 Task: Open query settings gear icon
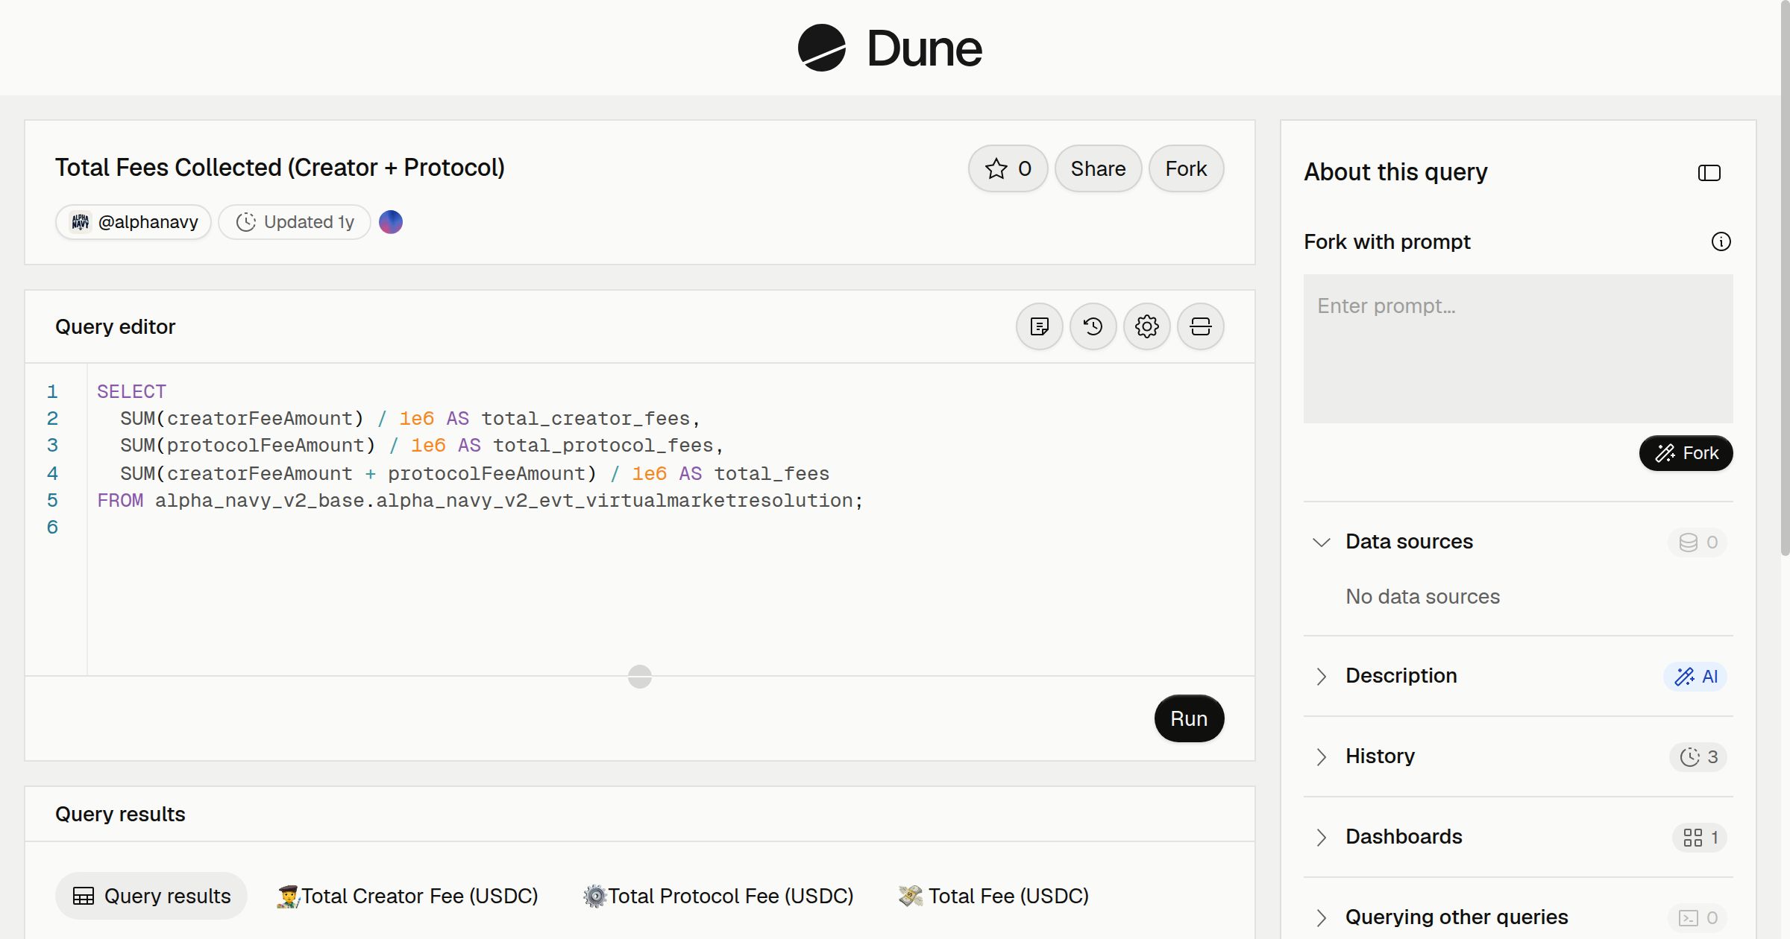(x=1146, y=326)
